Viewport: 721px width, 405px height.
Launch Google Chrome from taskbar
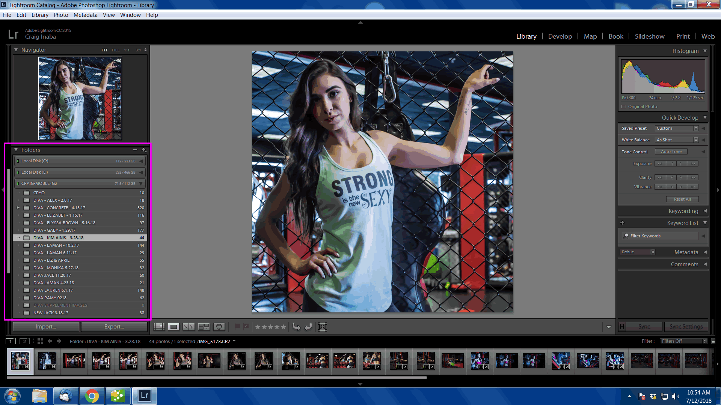click(92, 396)
